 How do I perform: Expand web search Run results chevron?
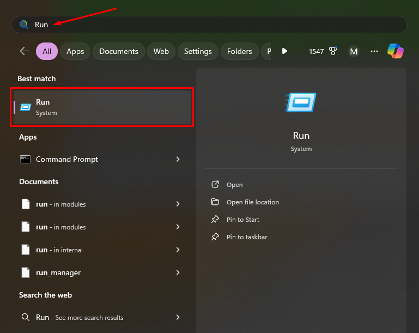pos(178,317)
